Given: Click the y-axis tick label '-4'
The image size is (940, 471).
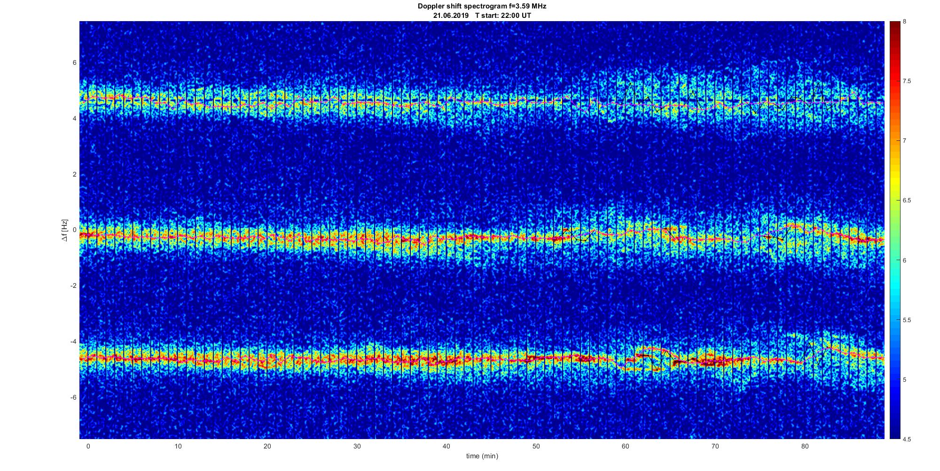Looking at the screenshot, I should tap(73, 341).
